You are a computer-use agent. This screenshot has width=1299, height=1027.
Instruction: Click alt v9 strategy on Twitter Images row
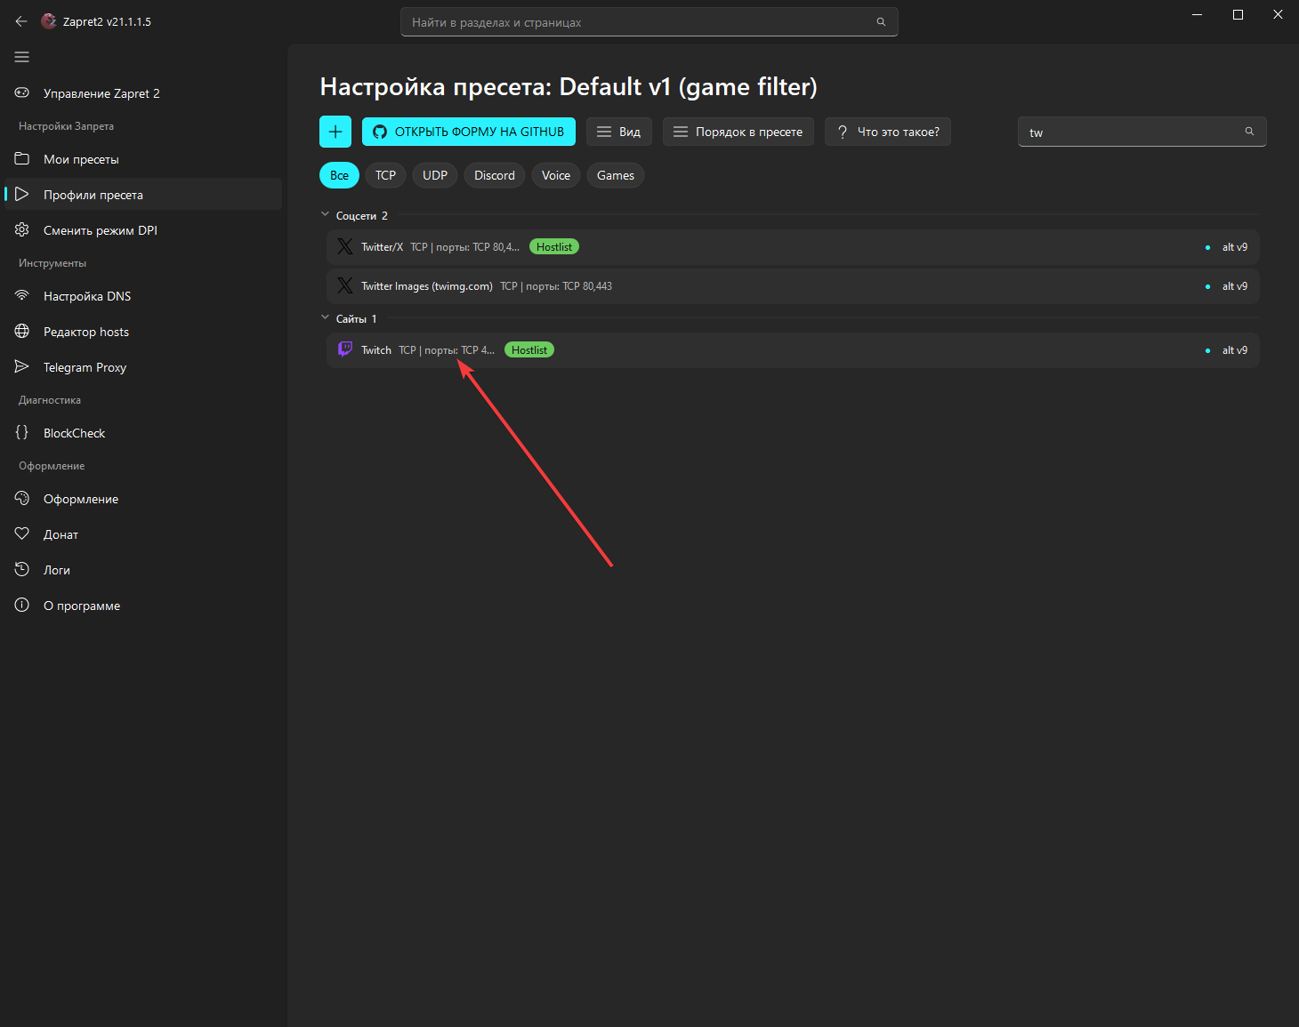pyautogui.click(x=1234, y=286)
